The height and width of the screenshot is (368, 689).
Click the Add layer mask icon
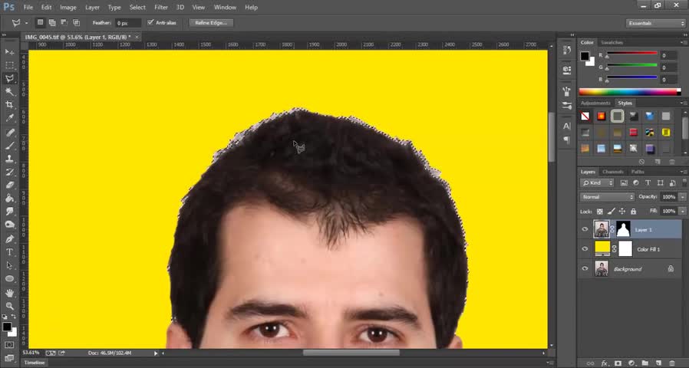click(x=618, y=363)
